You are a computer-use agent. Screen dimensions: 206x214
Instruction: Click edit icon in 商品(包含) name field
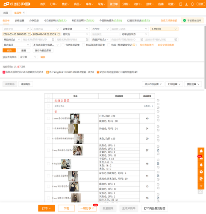pyautogui.click(x=53, y=39)
